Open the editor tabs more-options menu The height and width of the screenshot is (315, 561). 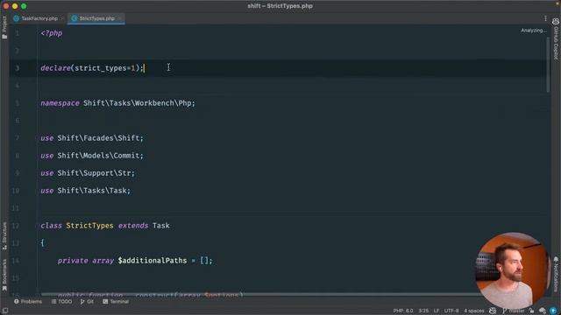click(x=545, y=18)
